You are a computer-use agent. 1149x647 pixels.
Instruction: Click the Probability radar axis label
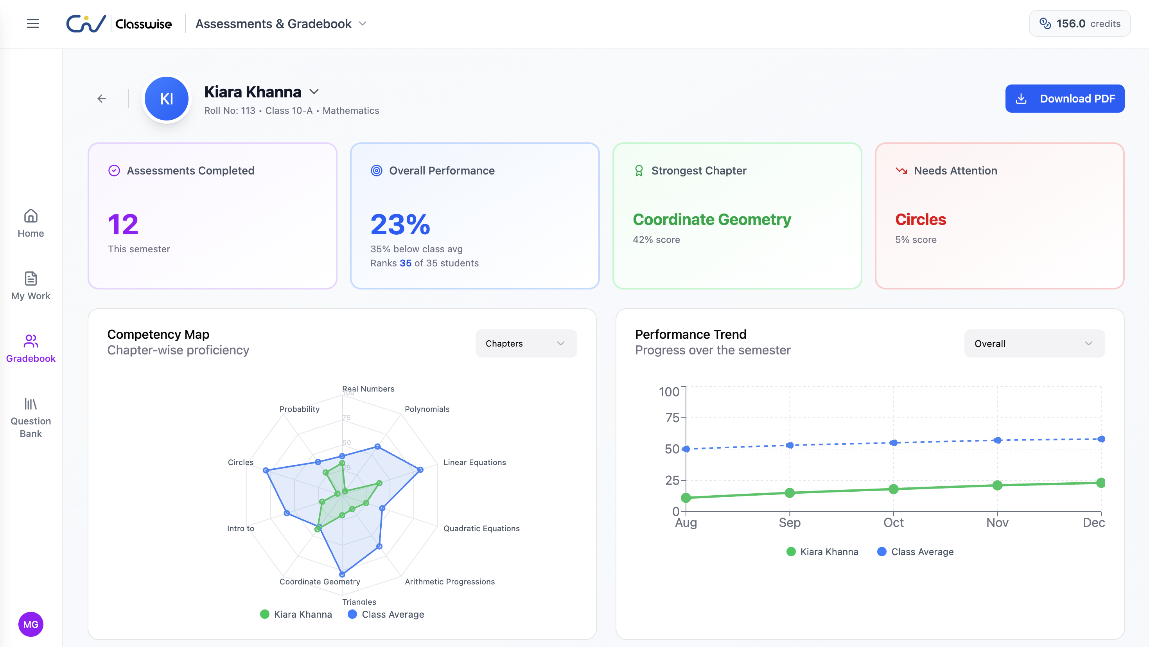pyautogui.click(x=299, y=409)
